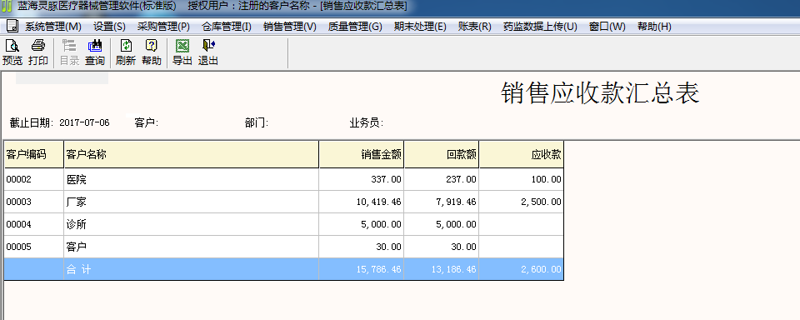
Task: Open the 帮助 help toolbar icon
Action: [152, 52]
